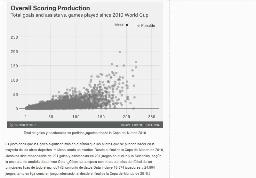The height and width of the screenshot is (178, 256).
Task: Click the "Overall Scoring Production" chart title
Action: 50,8
